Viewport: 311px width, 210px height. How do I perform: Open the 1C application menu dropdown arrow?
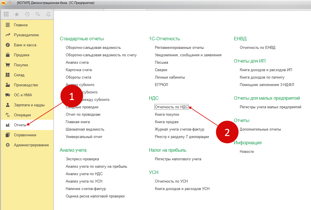tap(10, 3)
